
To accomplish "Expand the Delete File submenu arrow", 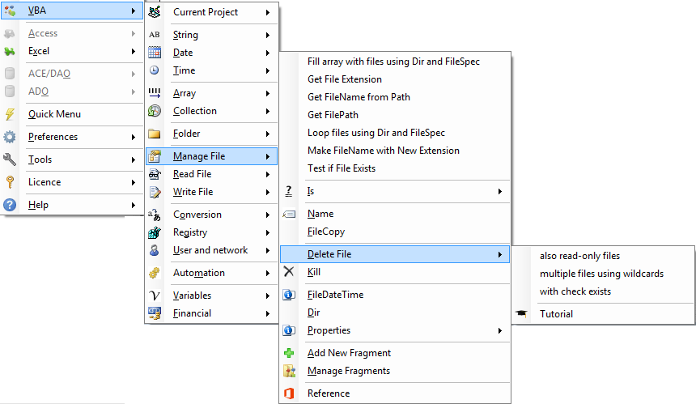I will (500, 254).
